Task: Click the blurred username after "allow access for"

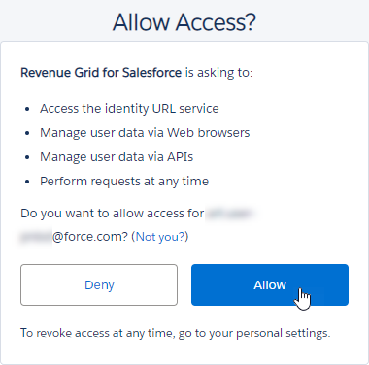Action: coord(229,214)
